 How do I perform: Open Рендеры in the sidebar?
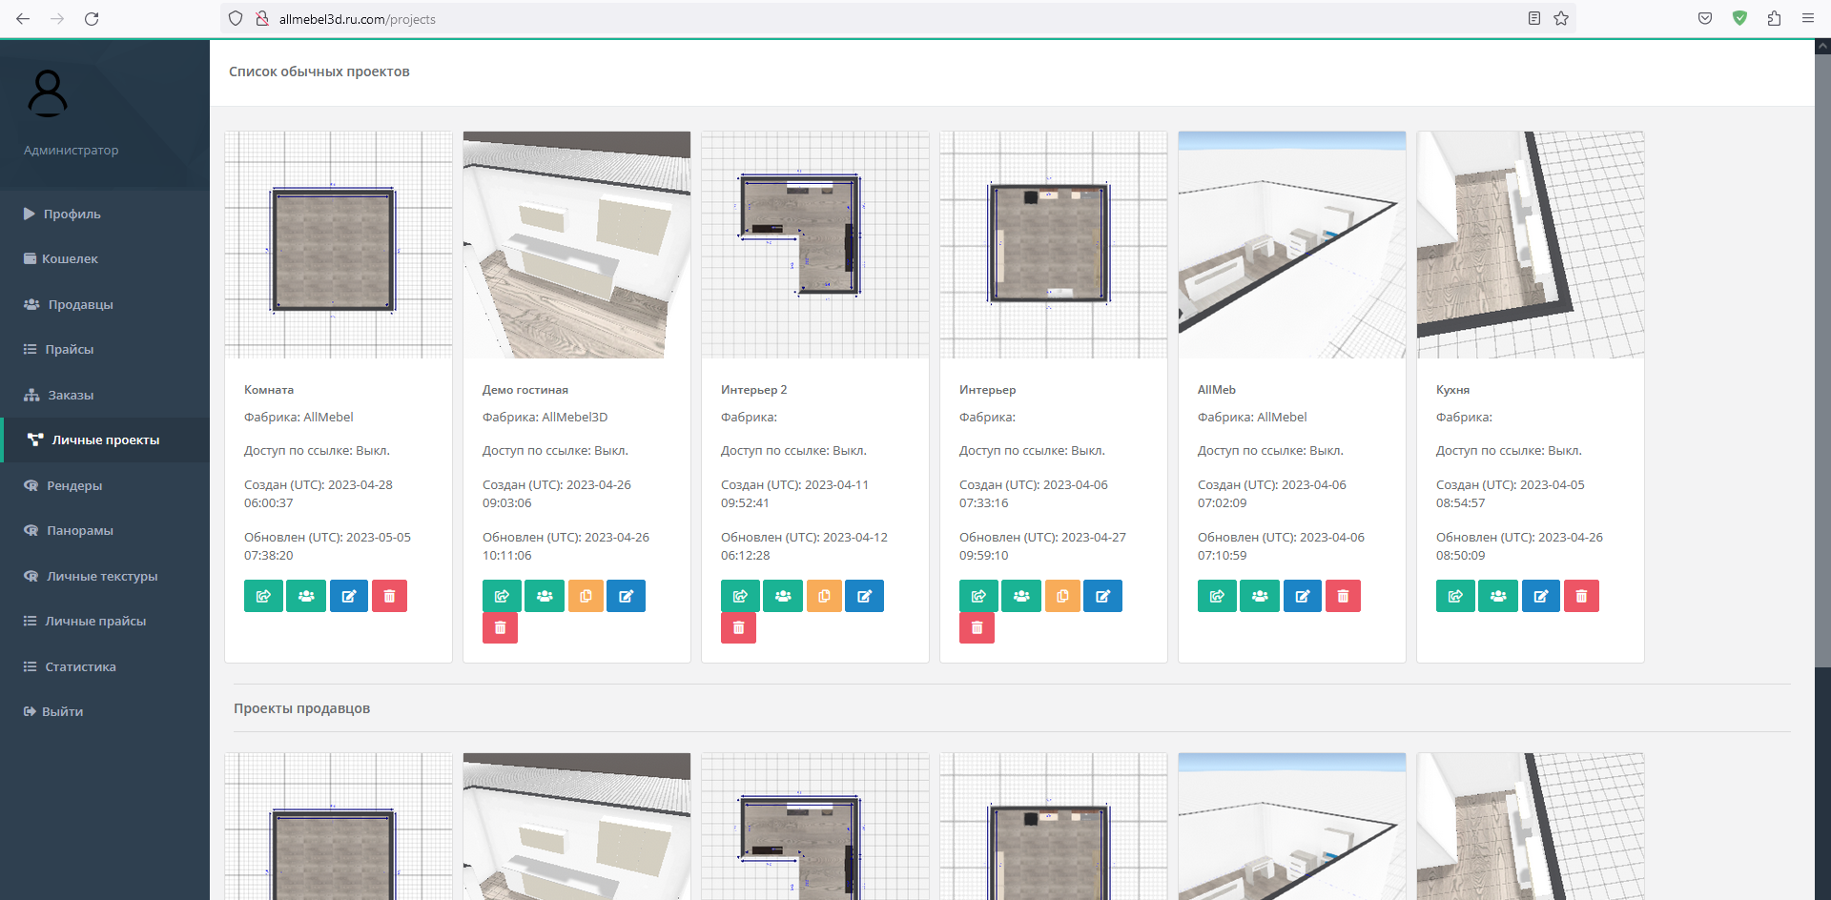coord(105,485)
